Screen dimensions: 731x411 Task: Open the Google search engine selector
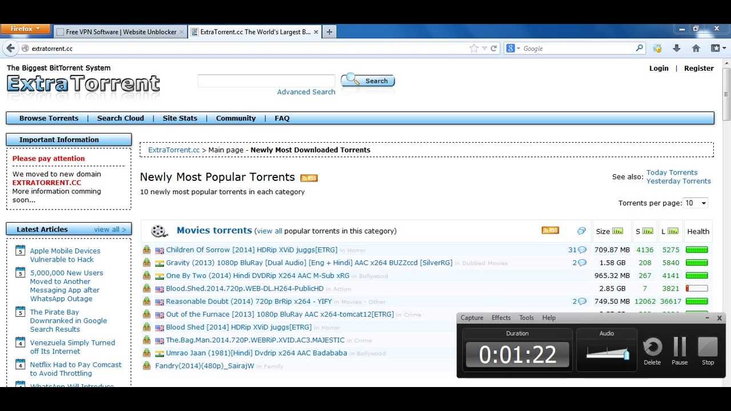point(512,49)
